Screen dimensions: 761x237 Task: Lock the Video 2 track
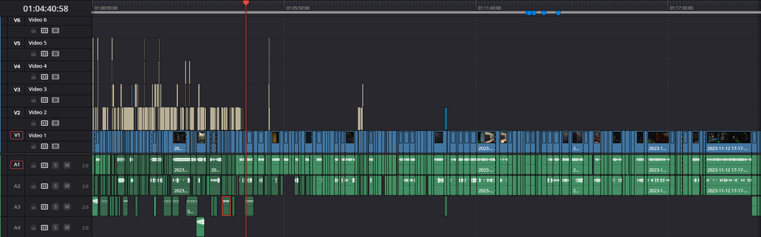coord(34,123)
